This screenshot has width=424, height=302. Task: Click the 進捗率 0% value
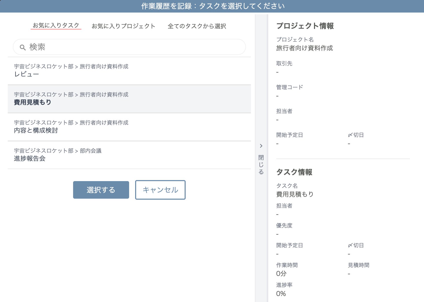point(281,293)
